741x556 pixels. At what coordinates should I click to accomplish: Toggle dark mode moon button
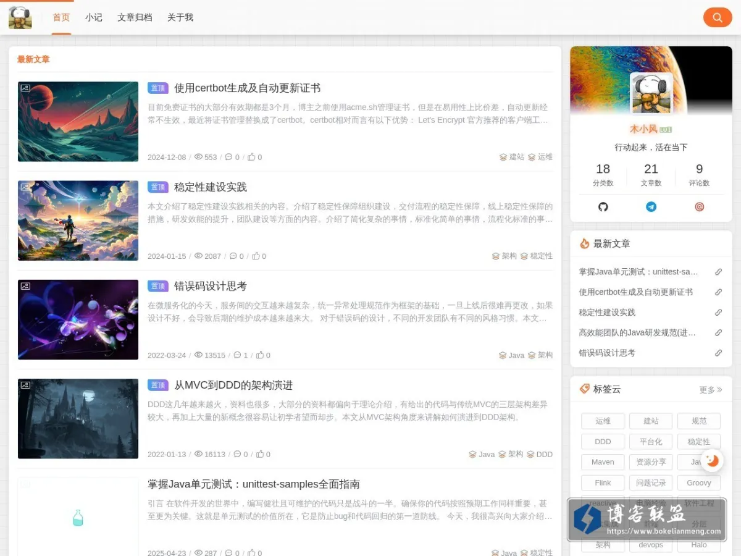[712, 460]
